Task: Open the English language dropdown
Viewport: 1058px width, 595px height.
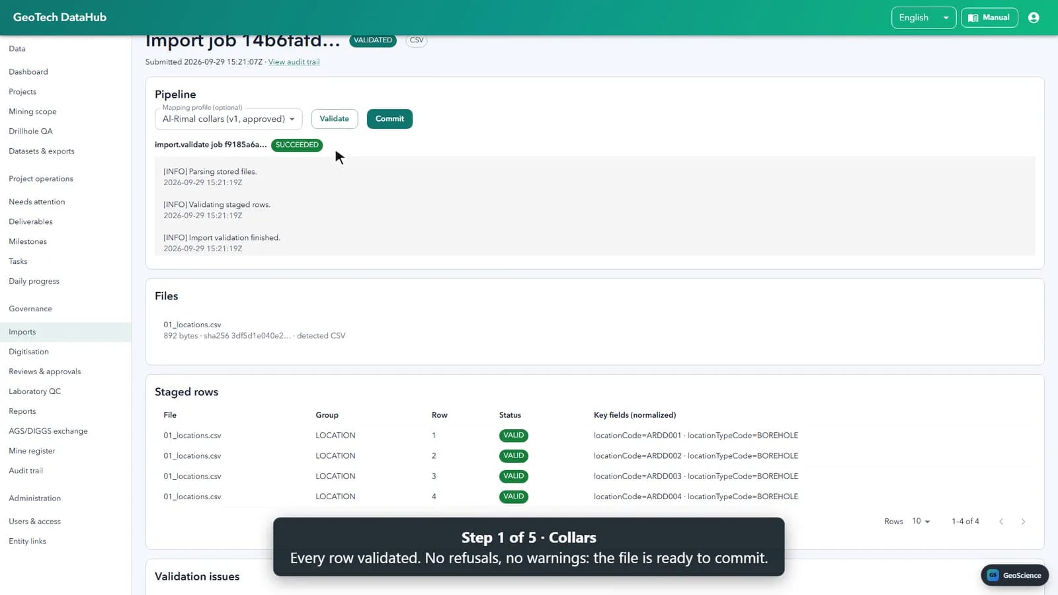Action: (x=924, y=18)
